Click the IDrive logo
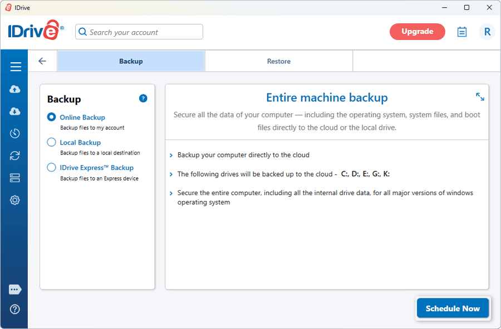 36,31
